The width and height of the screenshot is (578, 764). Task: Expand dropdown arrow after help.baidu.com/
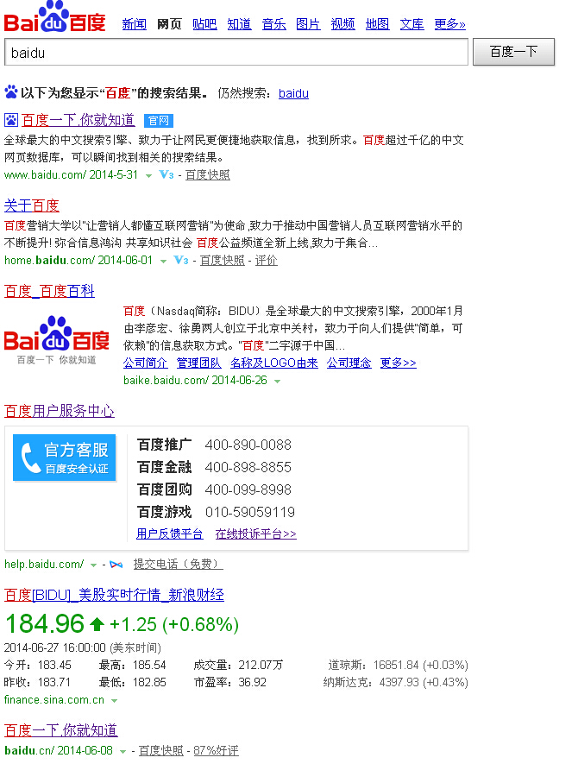click(93, 565)
